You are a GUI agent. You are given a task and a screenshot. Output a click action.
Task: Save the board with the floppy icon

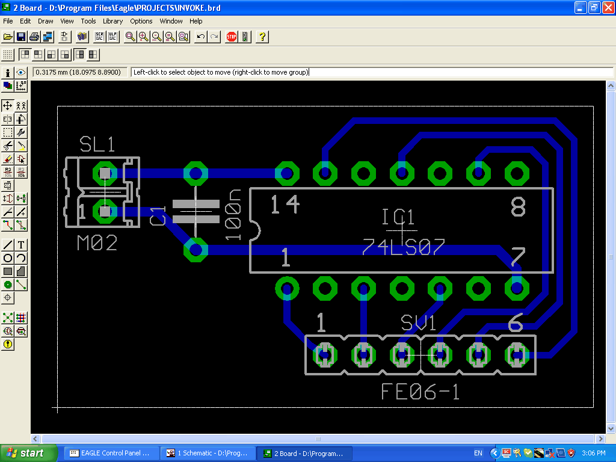pyautogui.click(x=21, y=37)
